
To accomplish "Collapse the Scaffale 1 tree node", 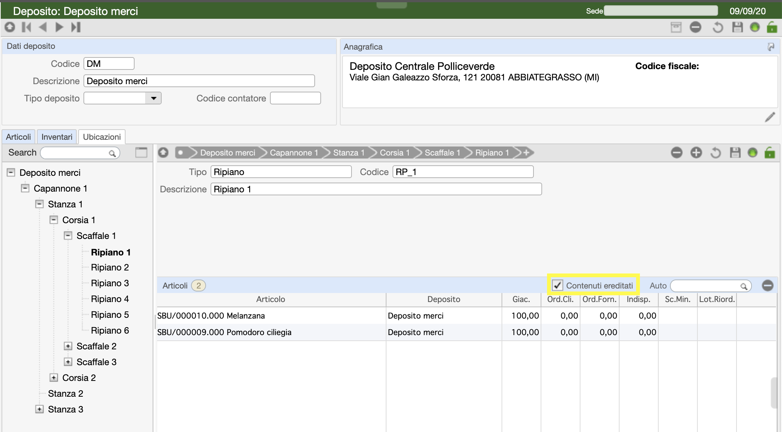I will point(68,236).
